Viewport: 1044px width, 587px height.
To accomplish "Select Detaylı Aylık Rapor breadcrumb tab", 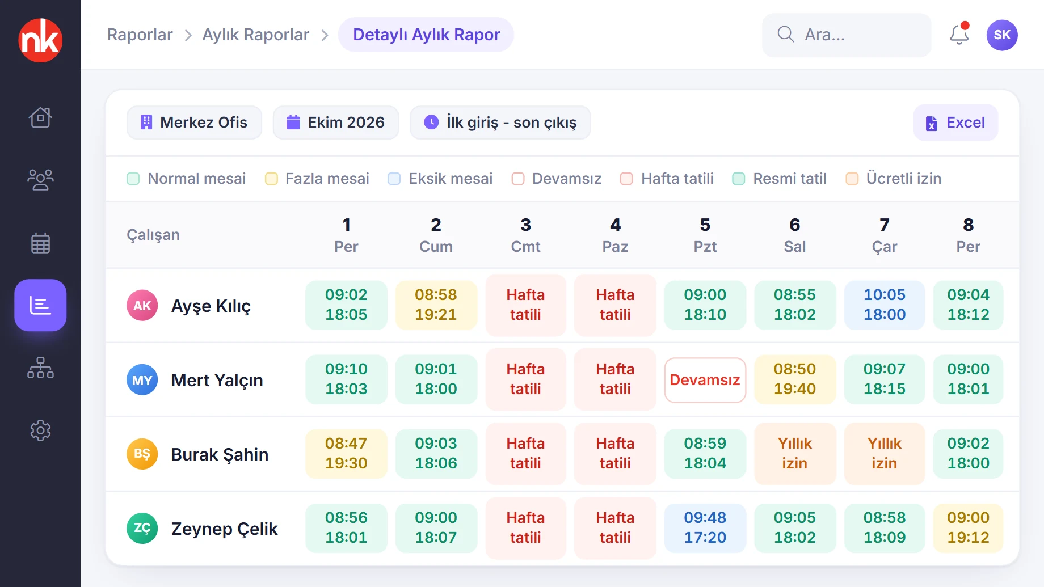I will pyautogui.click(x=426, y=35).
